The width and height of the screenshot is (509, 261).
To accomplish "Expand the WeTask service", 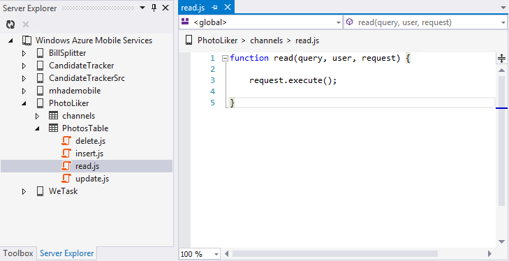I will coord(24,191).
